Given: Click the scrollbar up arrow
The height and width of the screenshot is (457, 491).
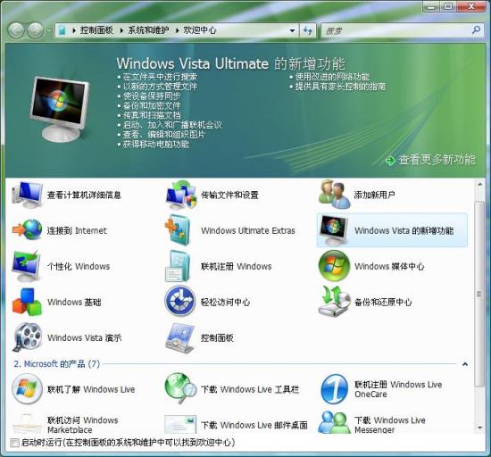Looking at the screenshot, I should tap(479, 184).
